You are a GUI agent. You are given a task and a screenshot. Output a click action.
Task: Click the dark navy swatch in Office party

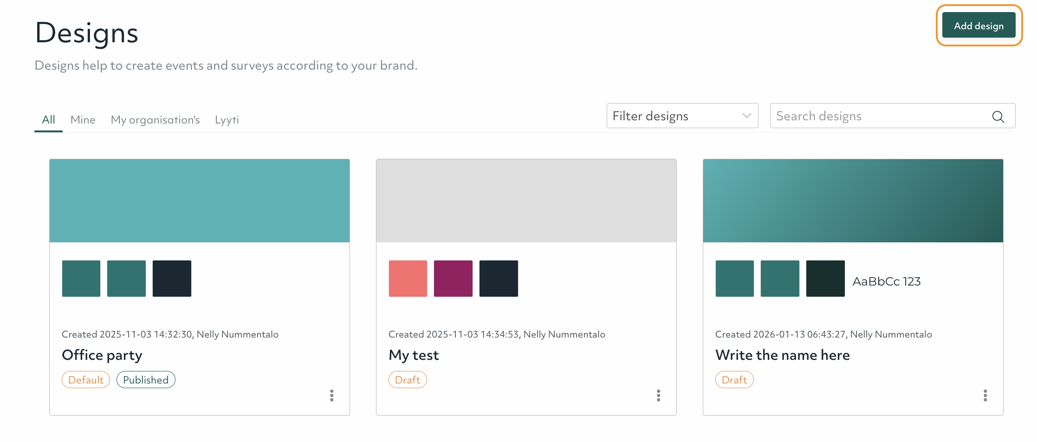click(x=172, y=279)
